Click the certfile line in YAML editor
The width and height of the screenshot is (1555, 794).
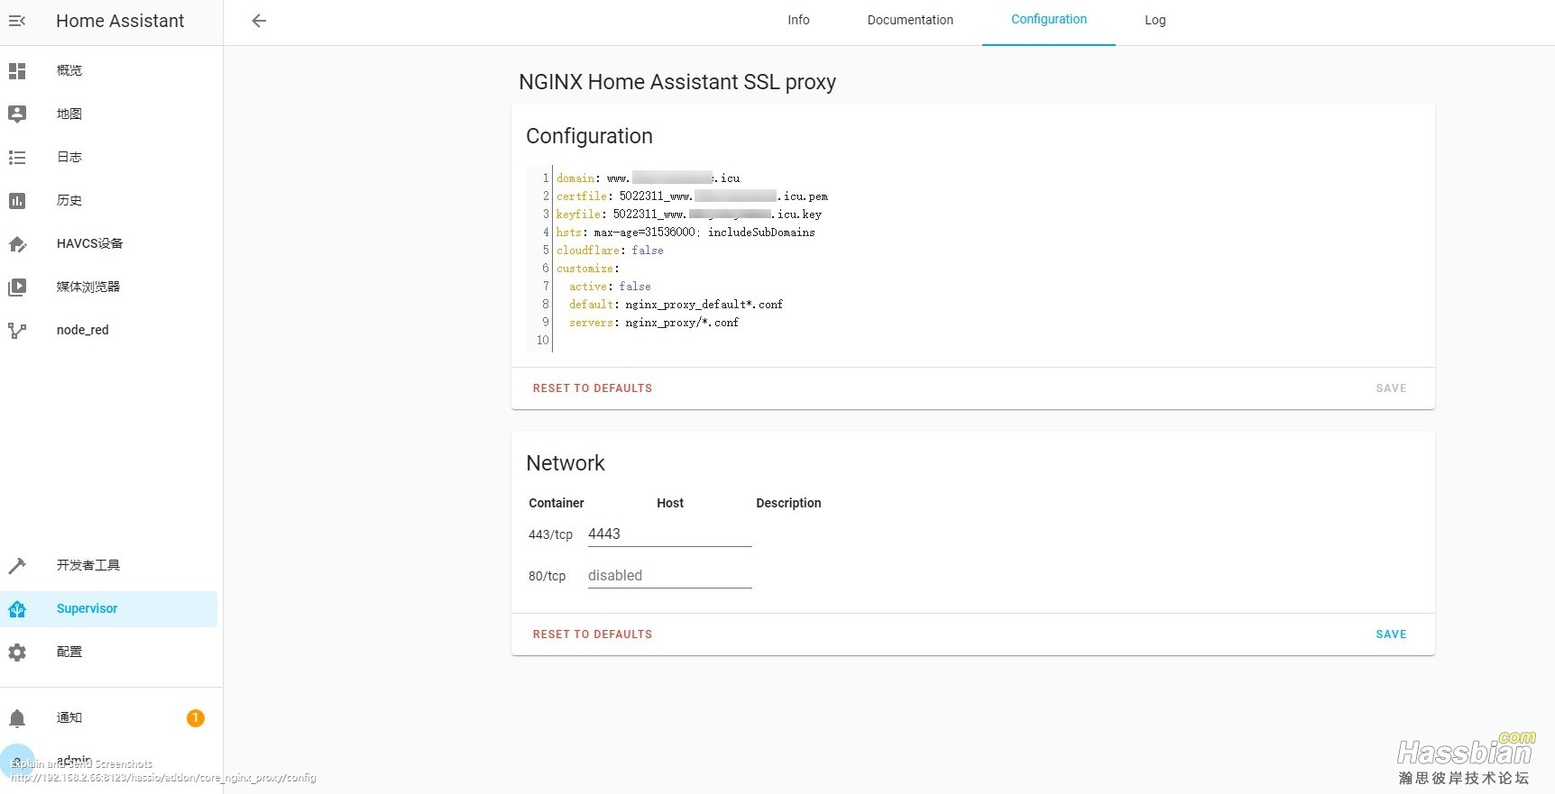692,196
